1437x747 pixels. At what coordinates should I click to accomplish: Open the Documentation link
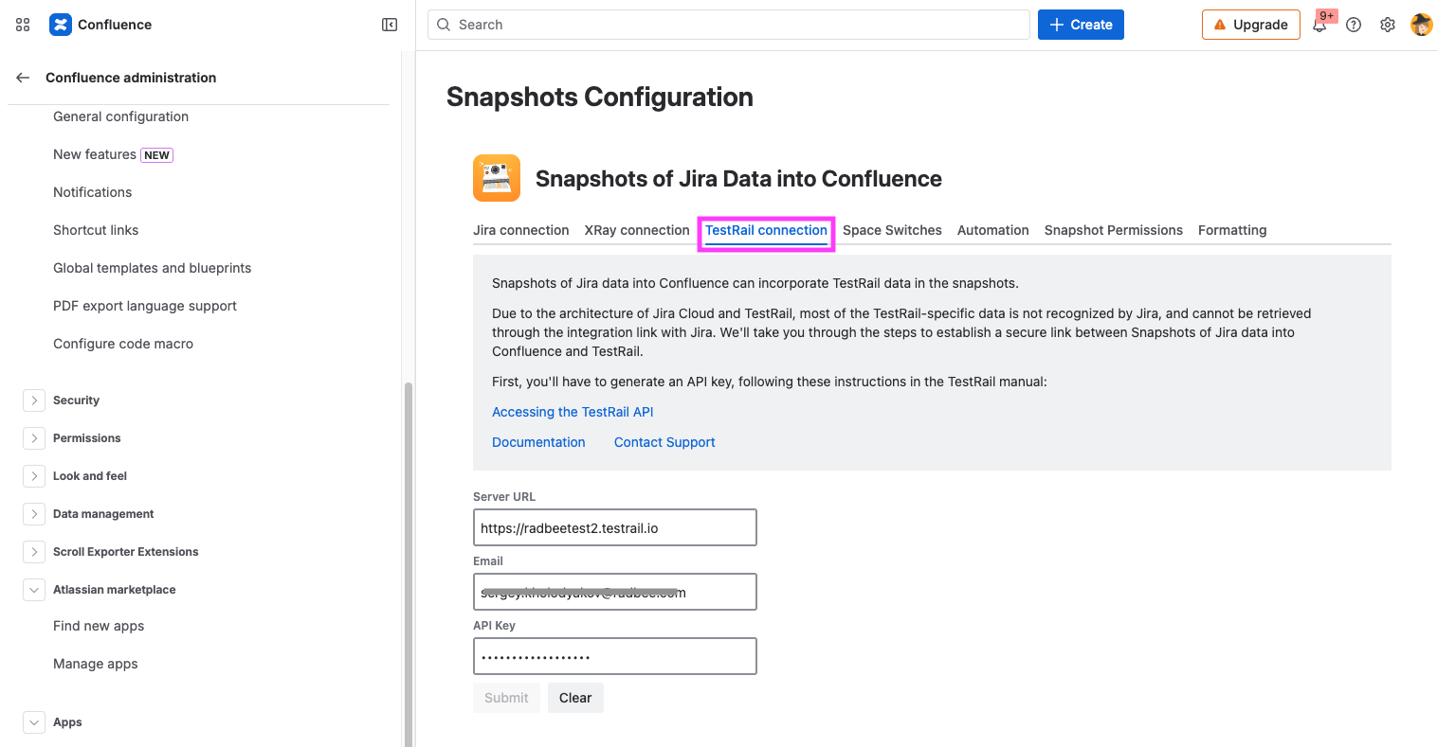(538, 442)
